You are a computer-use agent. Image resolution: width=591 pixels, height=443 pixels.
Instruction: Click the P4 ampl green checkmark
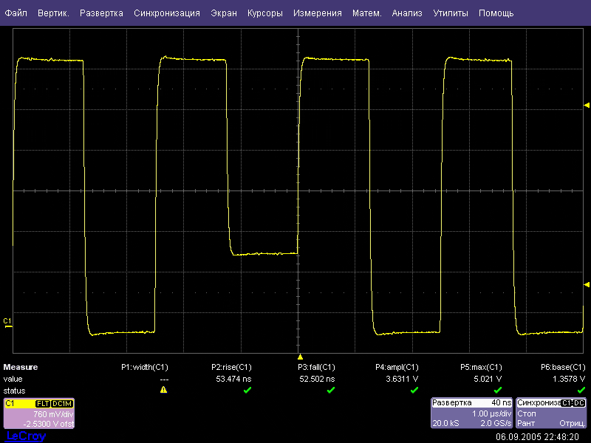click(x=414, y=390)
